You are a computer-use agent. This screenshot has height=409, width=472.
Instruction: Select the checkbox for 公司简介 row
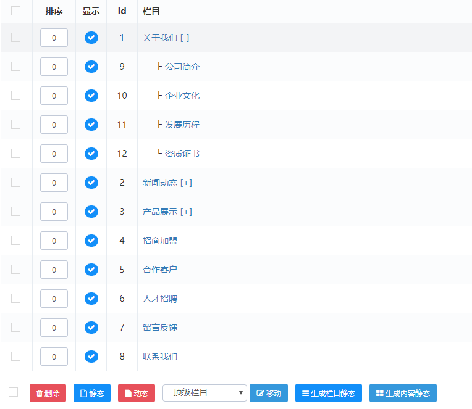(x=15, y=66)
